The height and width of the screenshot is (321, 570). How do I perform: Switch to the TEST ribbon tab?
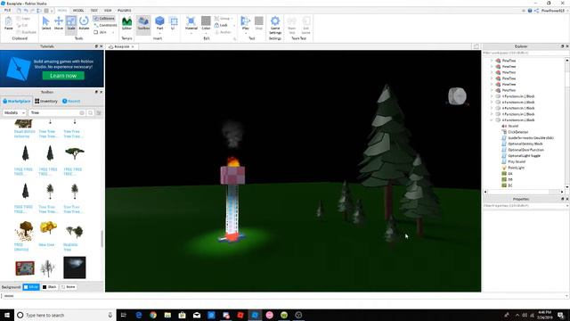[x=94, y=11]
